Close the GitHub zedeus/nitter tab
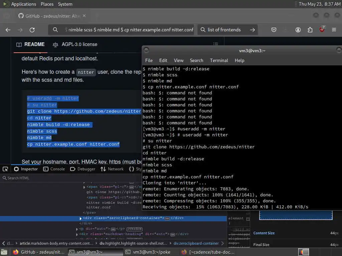Viewport: 342px width, 256px height. (84, 16)
